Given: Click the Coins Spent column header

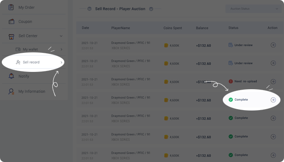Looking at the screenshot, I should [x=173, y=28].
